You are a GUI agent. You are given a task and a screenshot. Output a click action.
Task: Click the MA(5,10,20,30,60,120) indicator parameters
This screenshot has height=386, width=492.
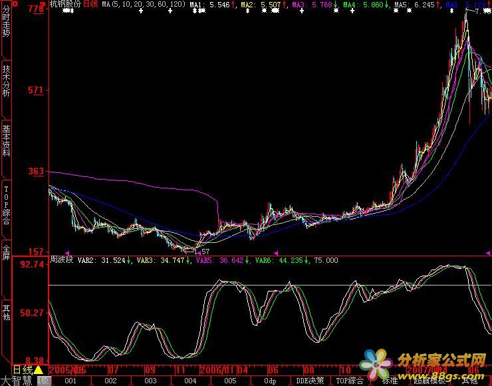point(144,5)
